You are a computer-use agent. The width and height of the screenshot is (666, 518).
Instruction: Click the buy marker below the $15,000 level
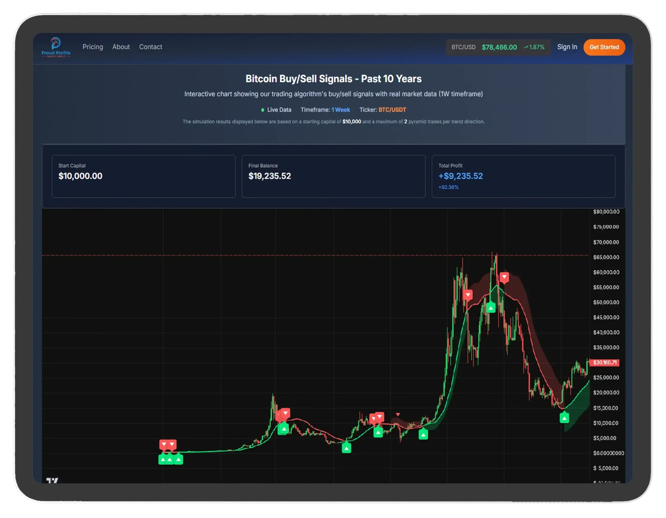[564, 418]
